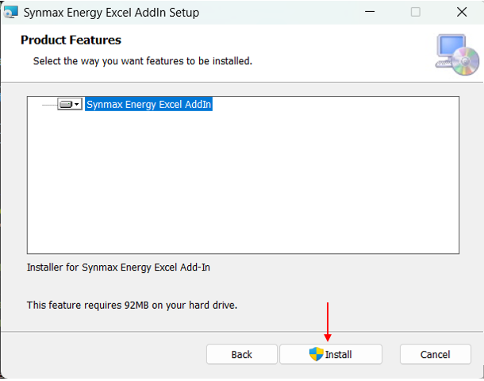Screen dimensions: 484x381
Task: Click the 'Product Features' heading
Action: click(71, 40)
